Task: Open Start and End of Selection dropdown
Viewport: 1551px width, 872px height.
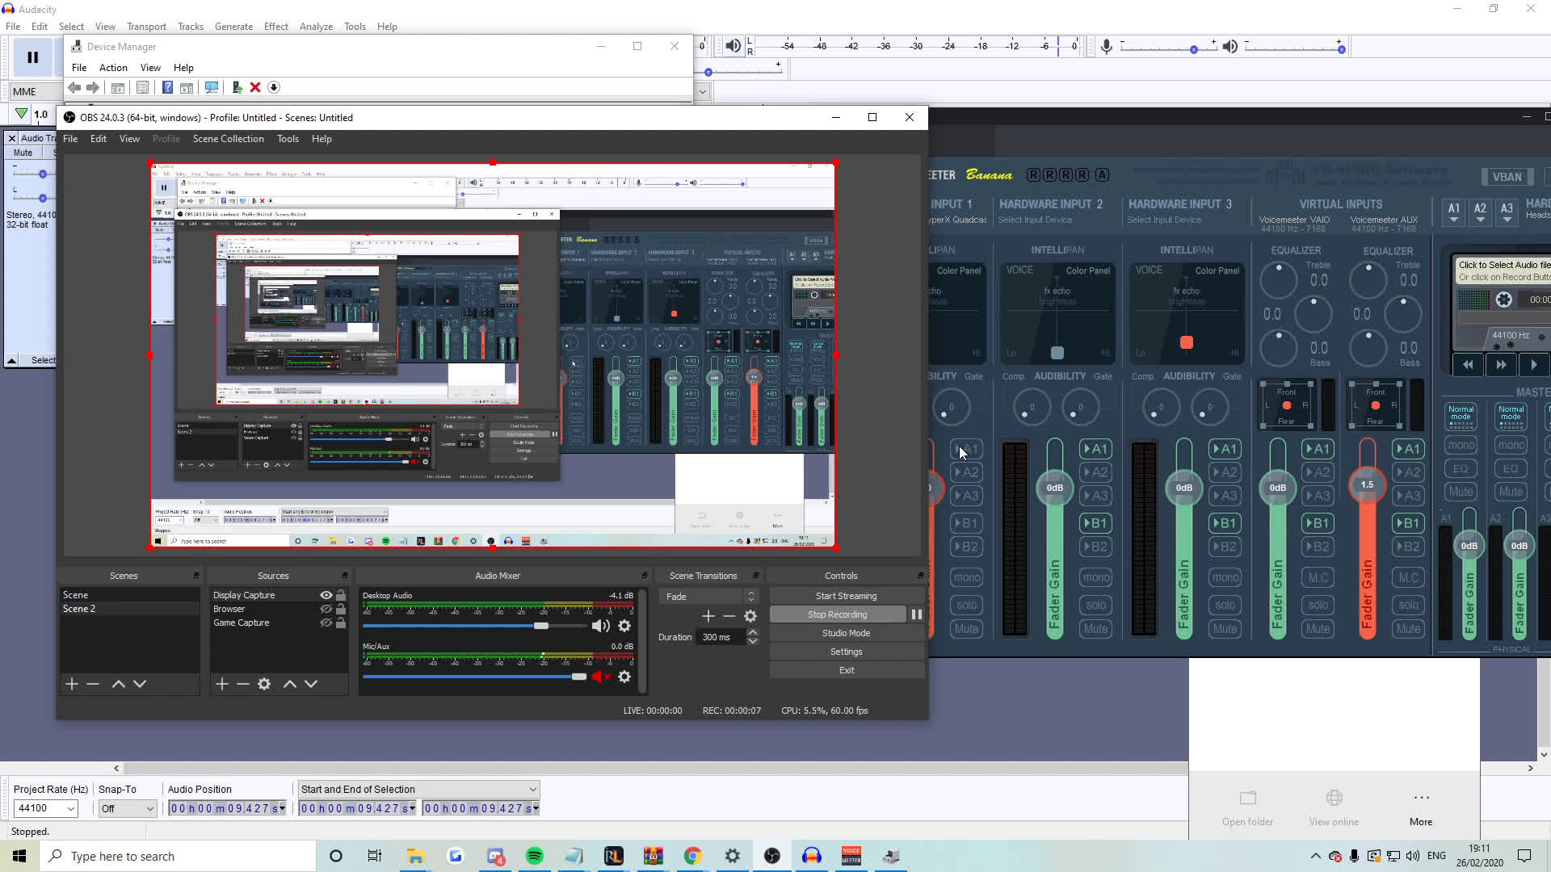Action: click(x=418, y=789)
